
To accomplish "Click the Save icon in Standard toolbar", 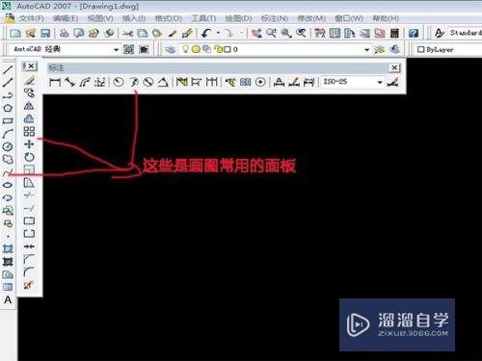I will pyautogui.click(x=45, y=33).
